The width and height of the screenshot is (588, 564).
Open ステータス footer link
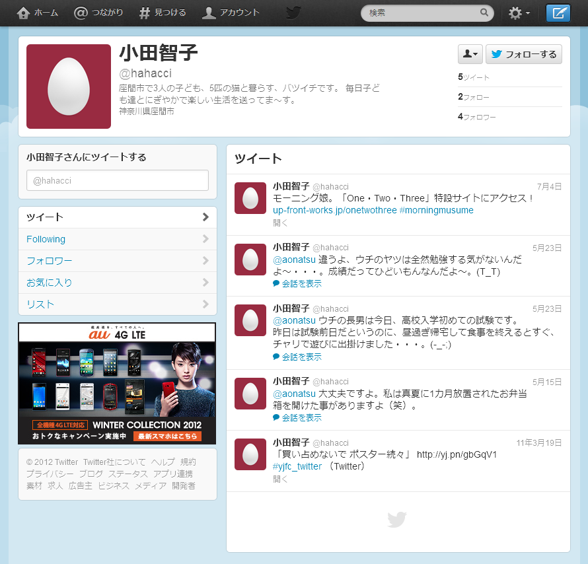[128, 474]
